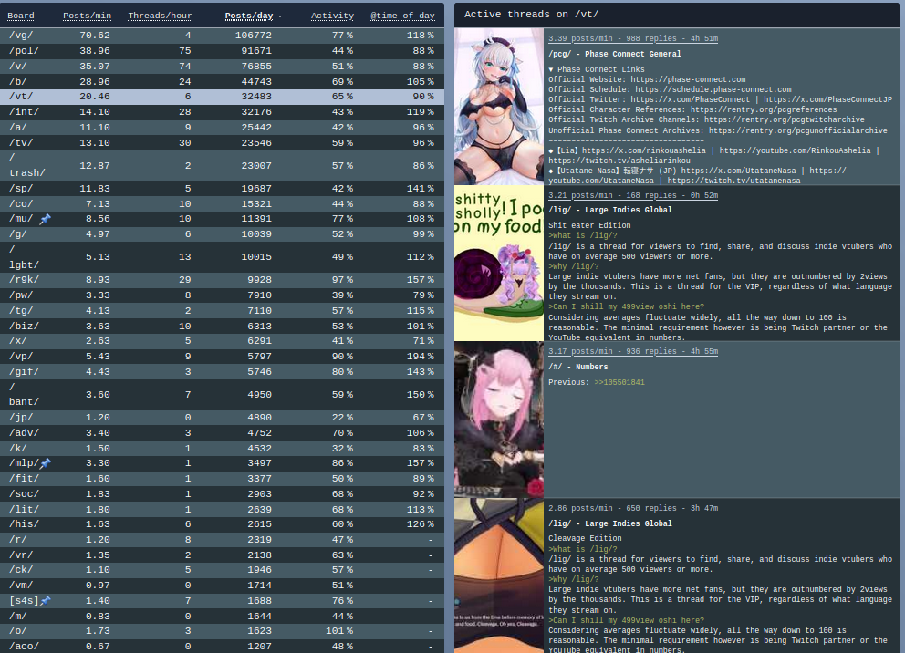Sort the table by Posts/min column
This screenshot has height=653, width=905.
pos(87,16)
